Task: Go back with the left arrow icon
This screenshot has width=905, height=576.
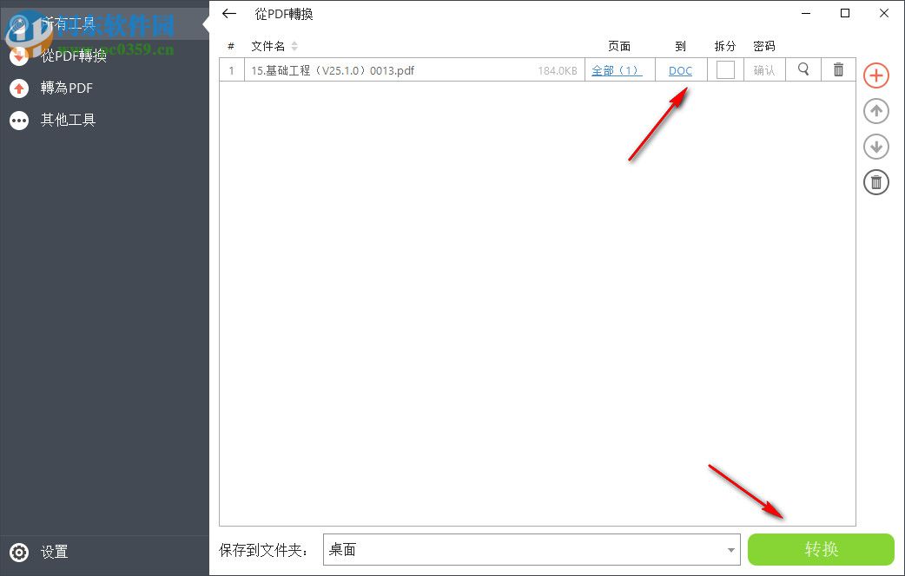Action: coord(228,14)
